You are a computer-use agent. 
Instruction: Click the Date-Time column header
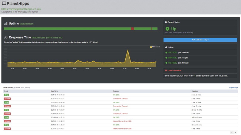pyautogui.click(x=54, y=91)
